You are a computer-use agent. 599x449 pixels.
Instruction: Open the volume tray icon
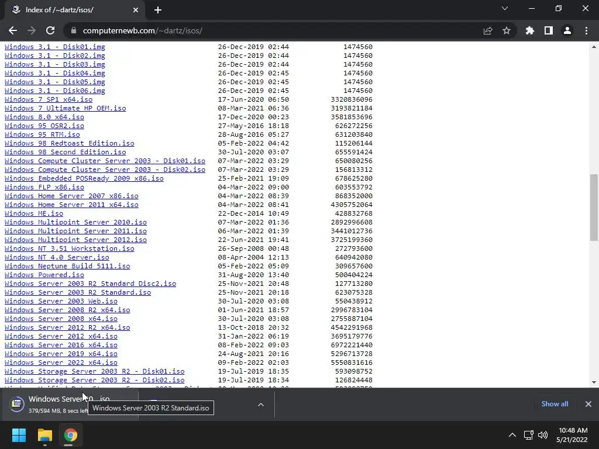[542, 435]
